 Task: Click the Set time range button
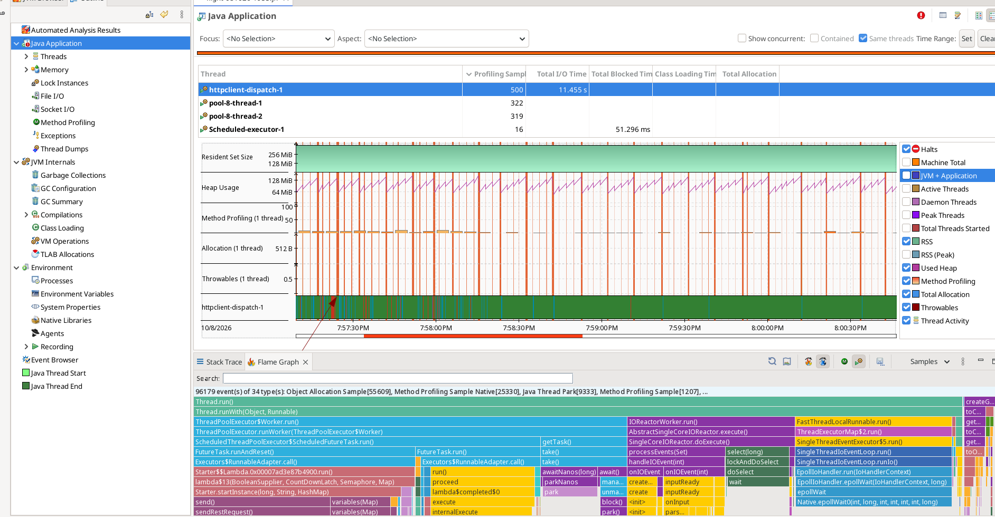pos(967,39)
